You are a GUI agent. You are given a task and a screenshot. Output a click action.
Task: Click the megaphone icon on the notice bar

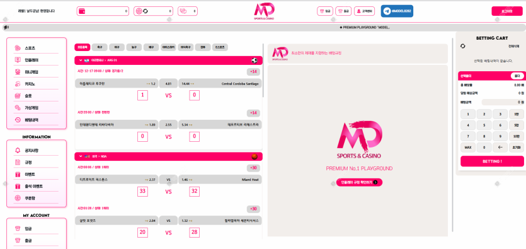[x=6, y=28]
